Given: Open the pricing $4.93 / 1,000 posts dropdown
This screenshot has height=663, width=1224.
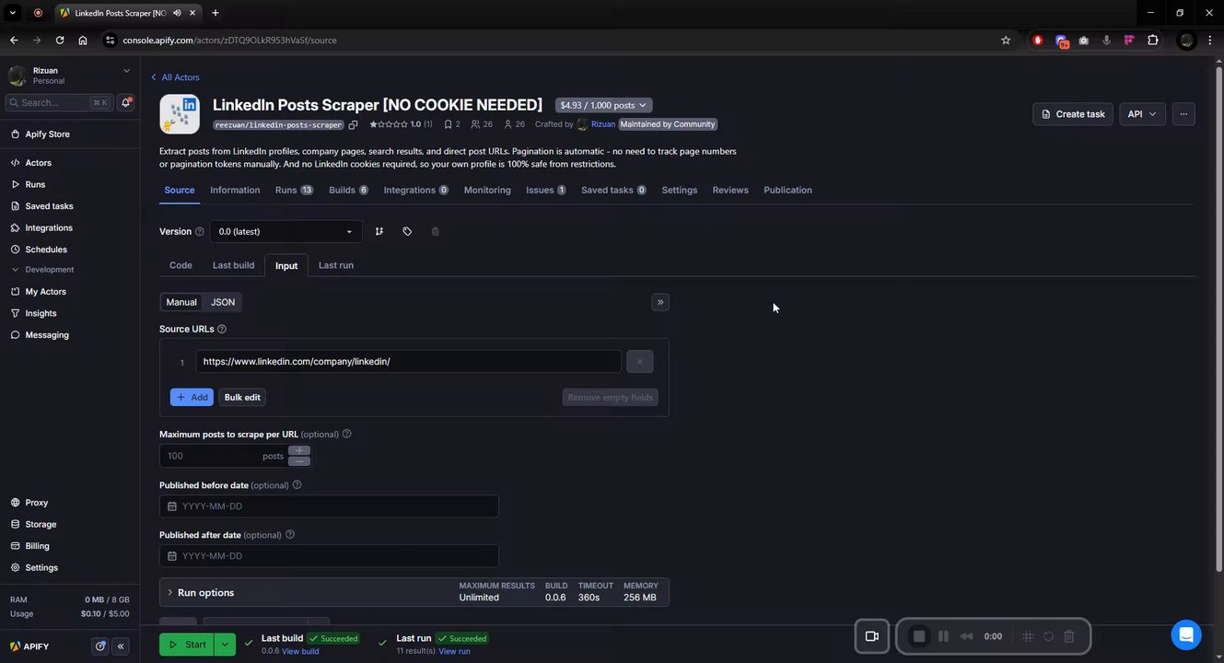Looking at the screenshot, I should (604, 105).
